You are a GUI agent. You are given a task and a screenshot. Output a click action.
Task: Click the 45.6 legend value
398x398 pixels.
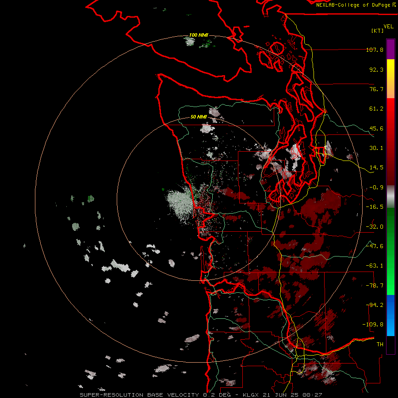[x=376, y=128]
